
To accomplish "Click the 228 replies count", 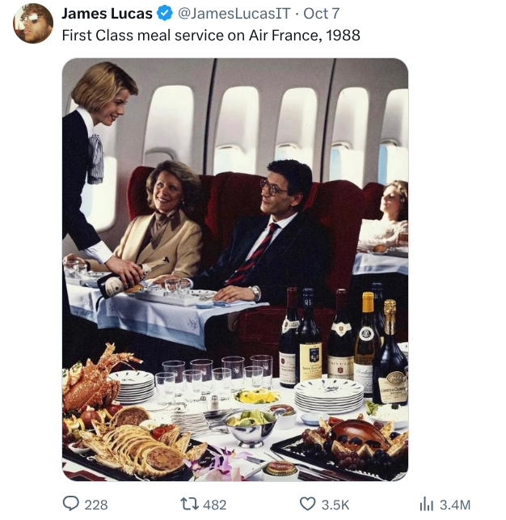I will 96,505.
